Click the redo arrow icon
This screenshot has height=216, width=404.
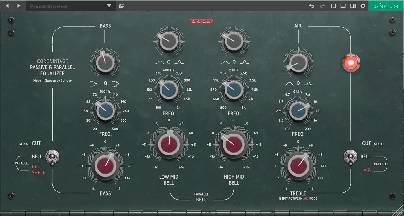click(322, 6)
